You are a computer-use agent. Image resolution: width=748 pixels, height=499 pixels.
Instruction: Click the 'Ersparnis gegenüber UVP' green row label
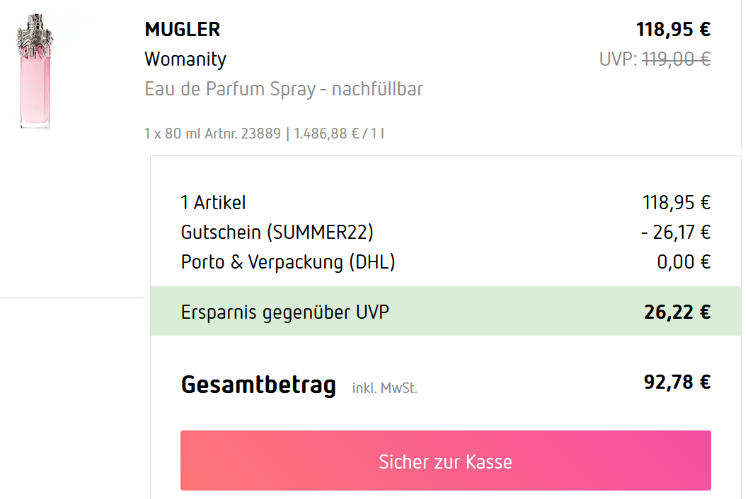coord(285,312)
